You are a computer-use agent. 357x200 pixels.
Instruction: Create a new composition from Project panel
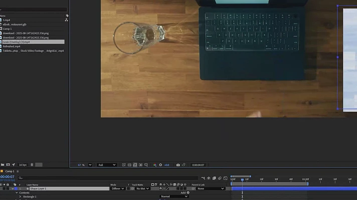point(8,165)
